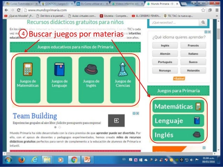Open the TIC TAC: la nueva ap... bookmark

click(x=178, y=16)
